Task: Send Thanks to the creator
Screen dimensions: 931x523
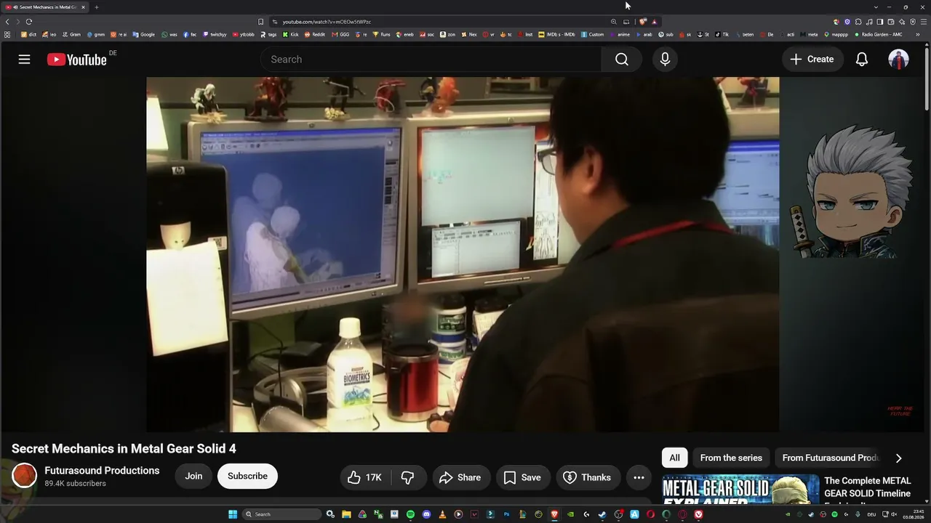Action: (x=588, y=477)
